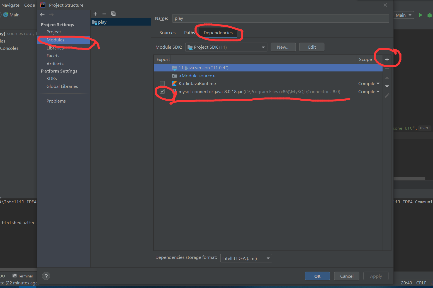Click the Edit dependency pencil icon
Screen dimensions: 433x288
point(387,95)
